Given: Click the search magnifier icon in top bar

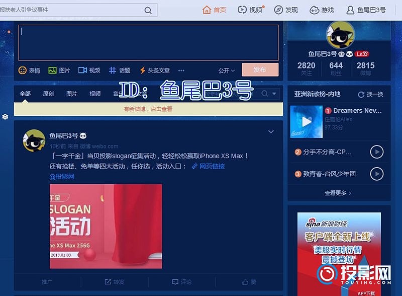Looking at the screenshot, I should (148, 10).
